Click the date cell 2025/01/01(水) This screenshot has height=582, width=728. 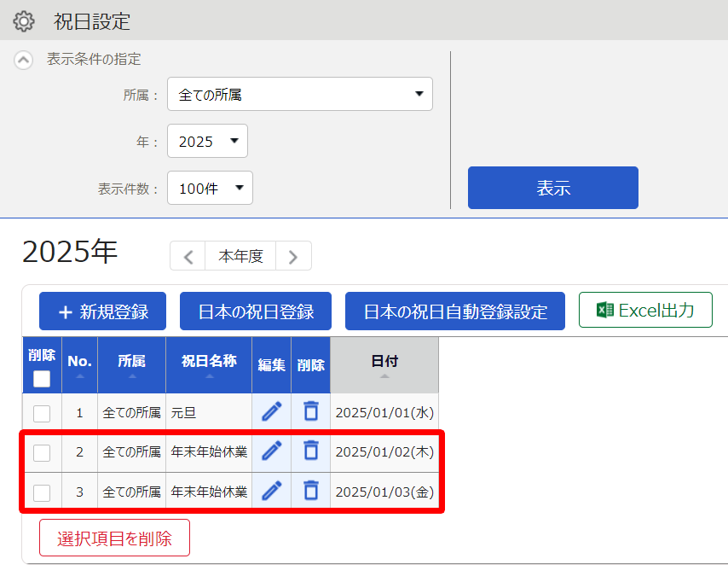tap(384, 413)
